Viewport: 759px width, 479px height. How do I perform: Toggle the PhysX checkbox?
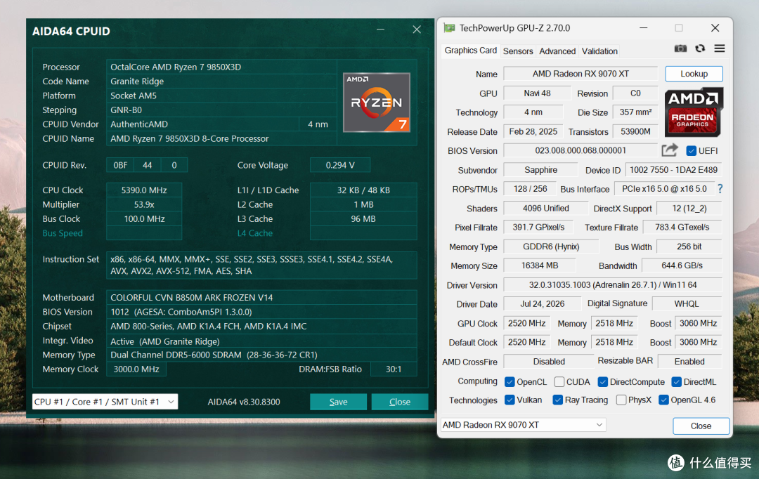click(x=621, y=400)
